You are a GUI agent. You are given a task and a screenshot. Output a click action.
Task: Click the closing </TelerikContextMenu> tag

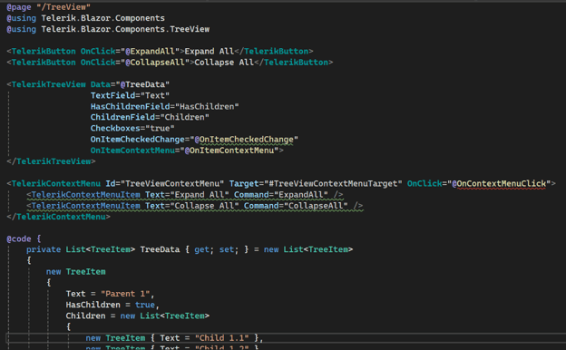tap(58, 217)
